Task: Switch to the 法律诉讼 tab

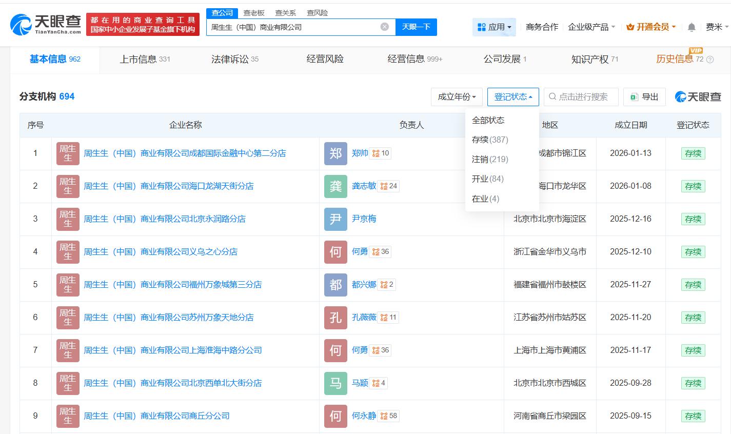Action: pos(234,60)
